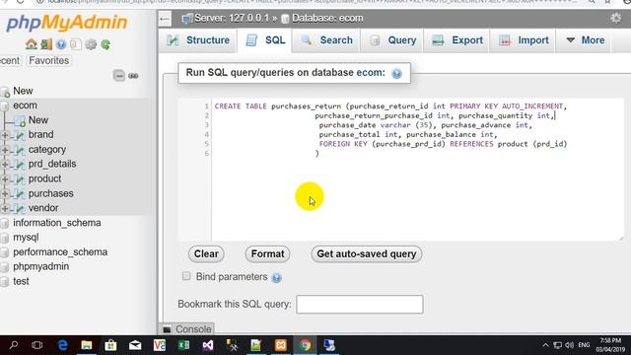Open the MySQL docs page icon
This screenshot has width=631, height=355.
coord(76,44)
